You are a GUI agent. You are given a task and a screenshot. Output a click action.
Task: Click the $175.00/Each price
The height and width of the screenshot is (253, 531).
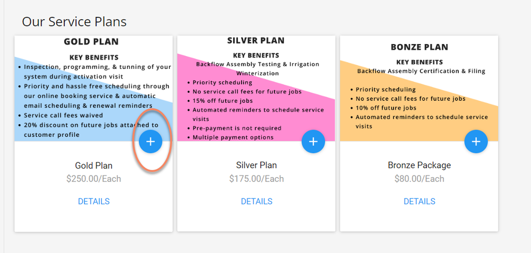tap(256, 179)
